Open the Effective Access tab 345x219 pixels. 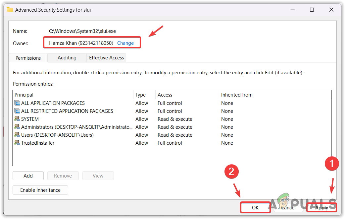pyautogui.click(x=106, y=57)
